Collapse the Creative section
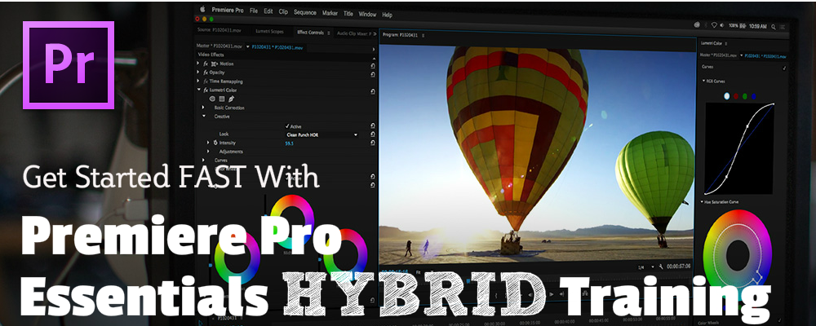Screen dimensions: 816x326 pos(203,116)
